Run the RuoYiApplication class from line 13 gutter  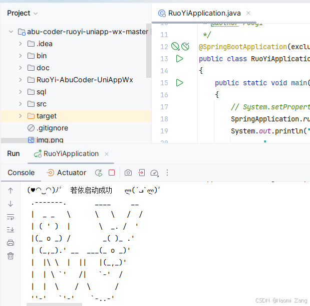tap(179, 59)
